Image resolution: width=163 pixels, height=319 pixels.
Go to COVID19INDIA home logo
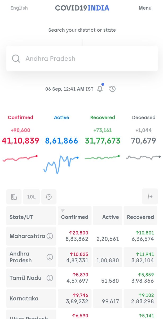point(82,8)
